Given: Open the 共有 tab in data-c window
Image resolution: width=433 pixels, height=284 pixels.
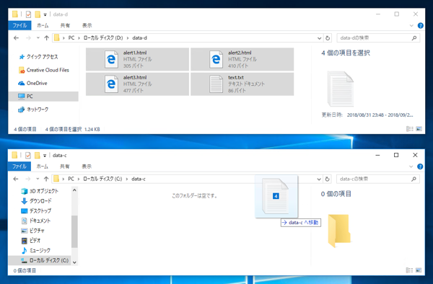Looking at the screenshot, I should (65, 167).
